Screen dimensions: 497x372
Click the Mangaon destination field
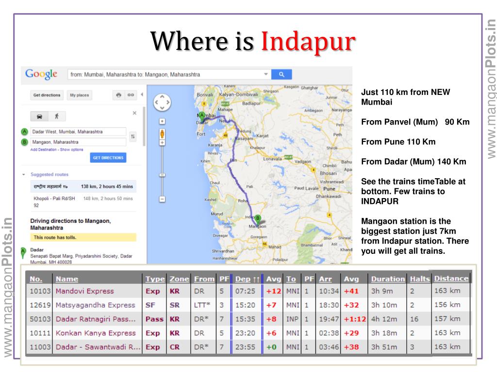click(x=78, y=142)
